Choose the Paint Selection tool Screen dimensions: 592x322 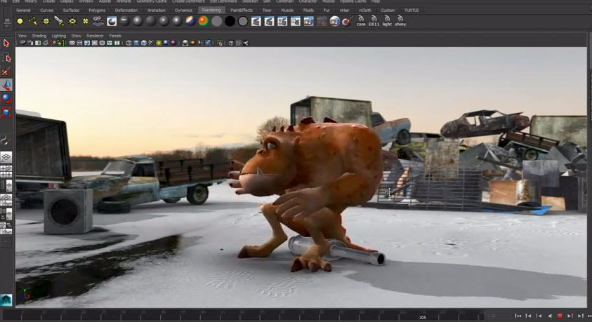coord(6,72)
